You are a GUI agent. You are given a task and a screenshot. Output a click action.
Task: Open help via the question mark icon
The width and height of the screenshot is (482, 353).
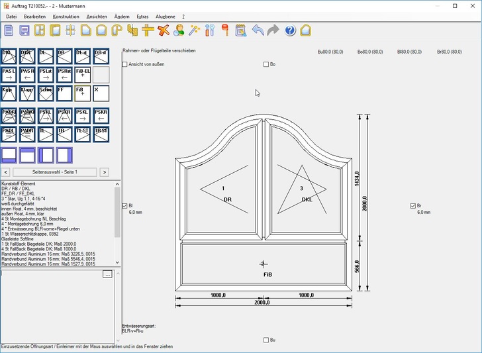290,30
